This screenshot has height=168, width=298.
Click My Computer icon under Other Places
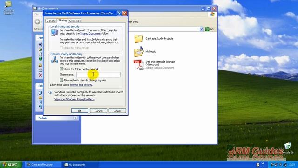point(41,102)
